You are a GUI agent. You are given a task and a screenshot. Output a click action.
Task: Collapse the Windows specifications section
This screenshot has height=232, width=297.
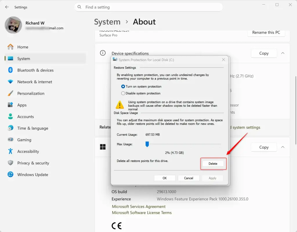(x=283, y=147)
